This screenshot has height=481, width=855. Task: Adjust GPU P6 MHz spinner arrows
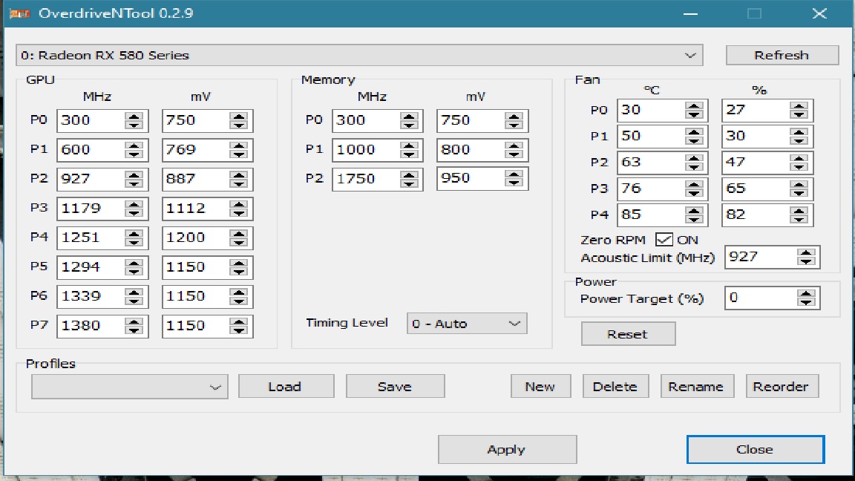click(134, 296)
